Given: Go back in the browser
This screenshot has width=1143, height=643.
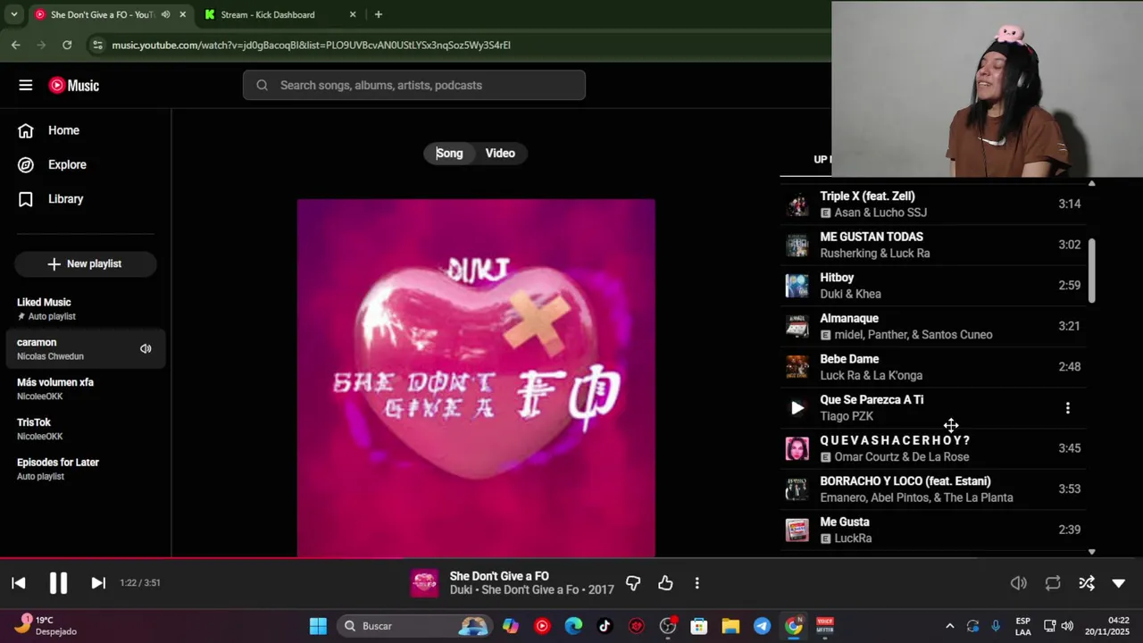Looking at the screenshot, I should pyautogui.click(x=16, y=45).
